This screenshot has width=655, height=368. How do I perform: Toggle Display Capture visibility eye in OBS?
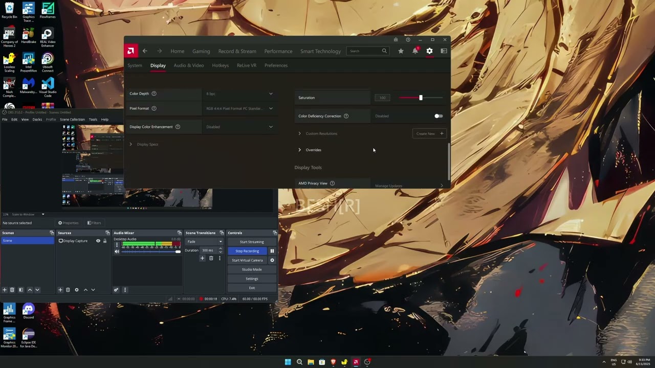(98, 241)
